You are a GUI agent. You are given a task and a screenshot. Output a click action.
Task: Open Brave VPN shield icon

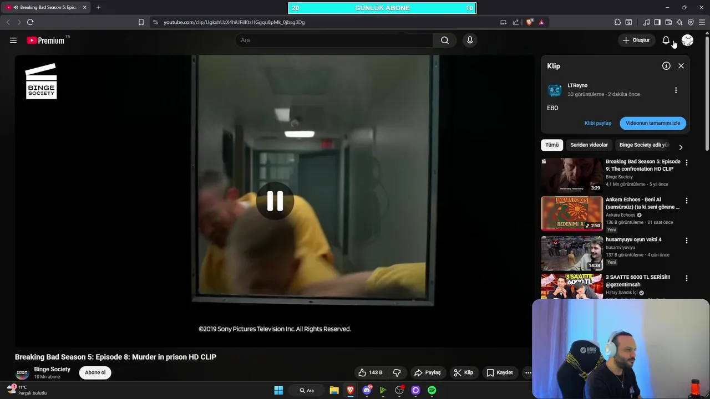(691, 22)
